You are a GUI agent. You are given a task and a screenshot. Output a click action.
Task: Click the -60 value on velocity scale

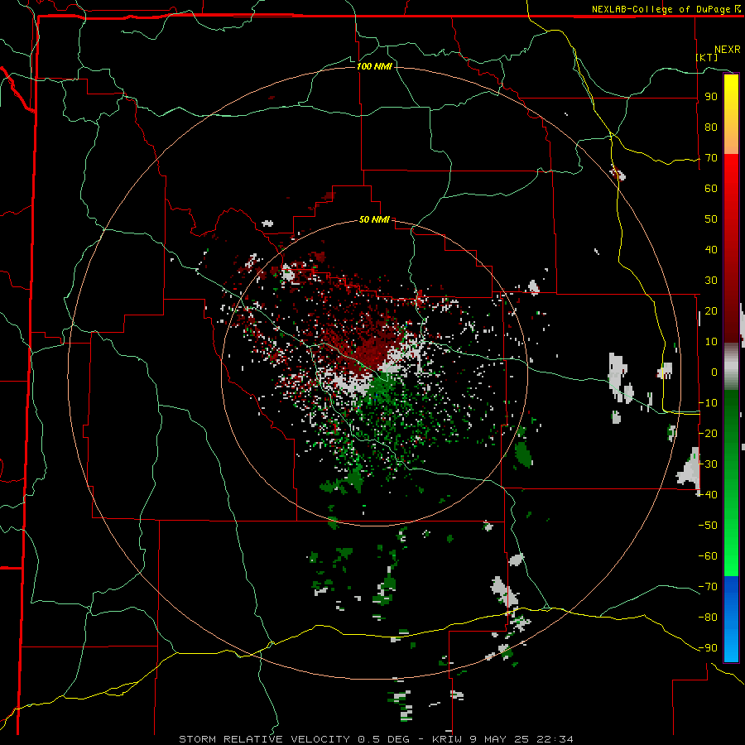(x=708, y=556)
